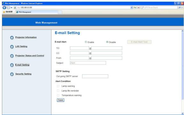Click the Alert Condition section label

pos(63,81)
